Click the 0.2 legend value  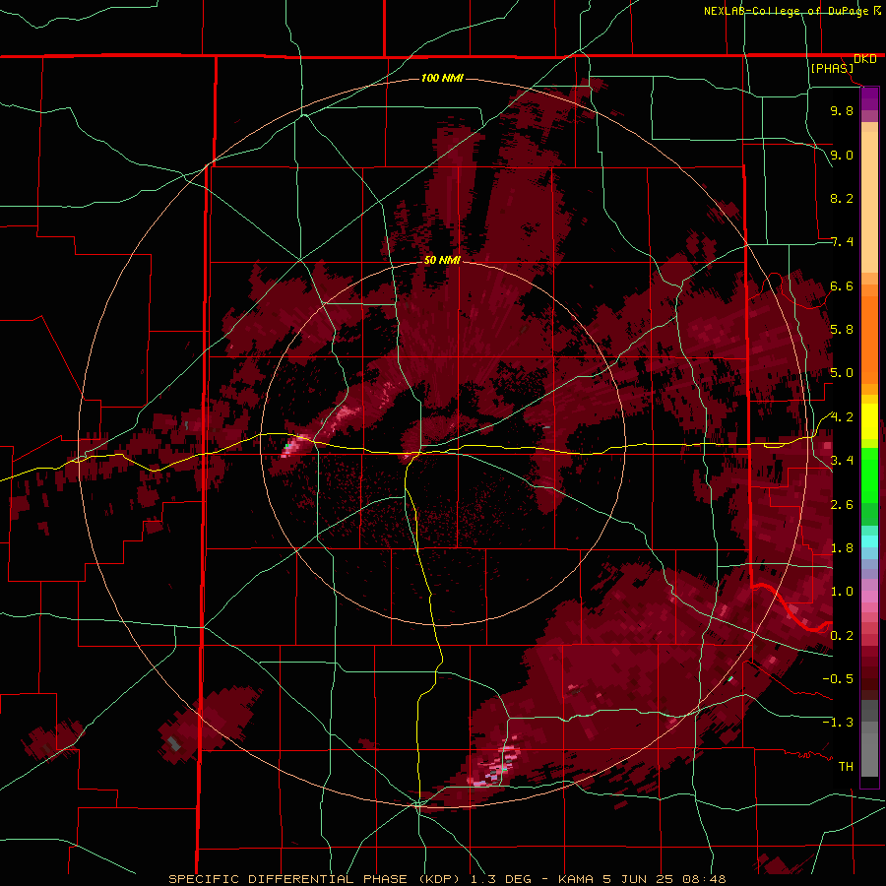pos(842,636)
